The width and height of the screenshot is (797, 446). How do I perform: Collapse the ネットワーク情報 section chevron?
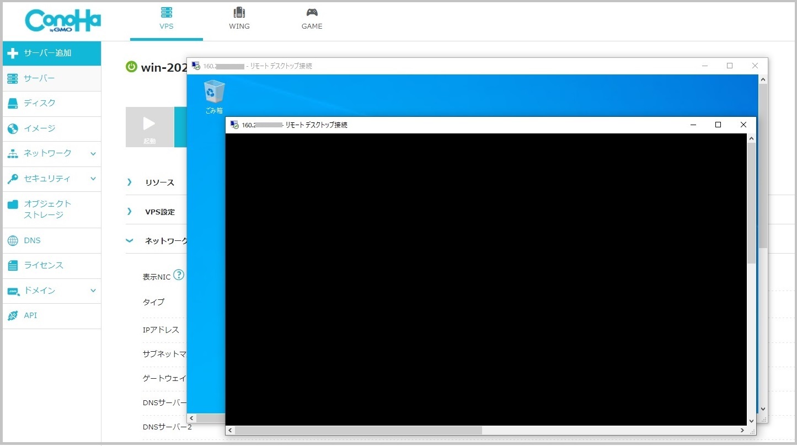pos(130,241)
